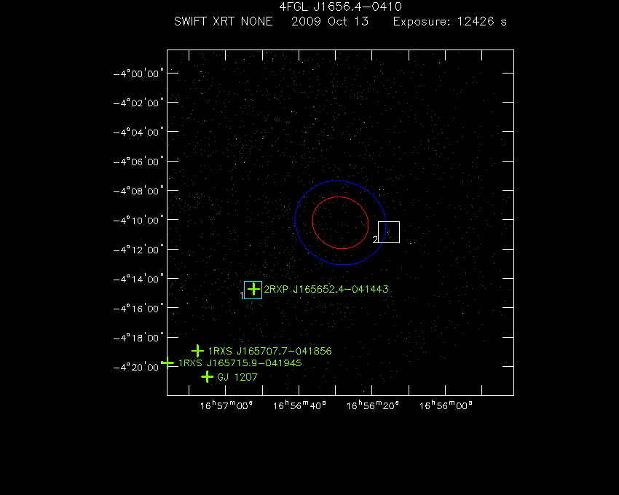Click the -4°18'00" declination label
Viewport: 619px width, 495px height.
pos(138,338)
